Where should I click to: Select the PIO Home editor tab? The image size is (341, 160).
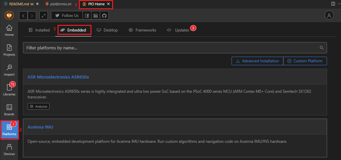click(96, 4)
